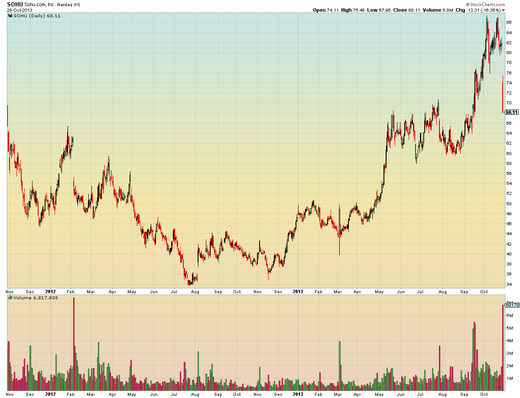Click the 6M volume axis label

click(509, 315)
